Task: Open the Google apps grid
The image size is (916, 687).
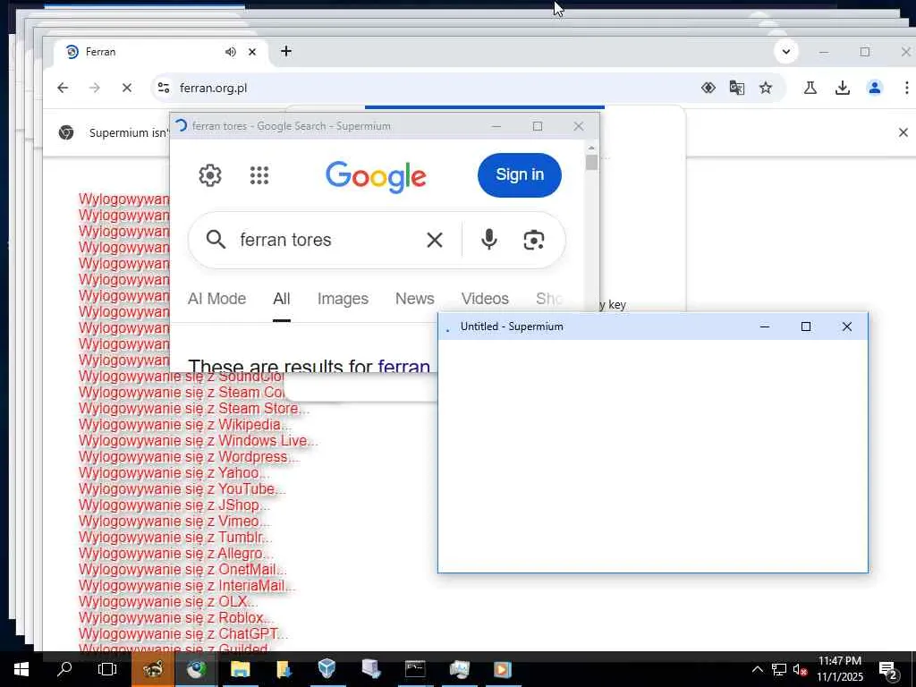Action: coord(259,175)
